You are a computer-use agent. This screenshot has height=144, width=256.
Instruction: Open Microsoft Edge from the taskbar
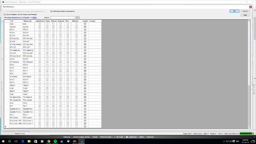[22, 141]
